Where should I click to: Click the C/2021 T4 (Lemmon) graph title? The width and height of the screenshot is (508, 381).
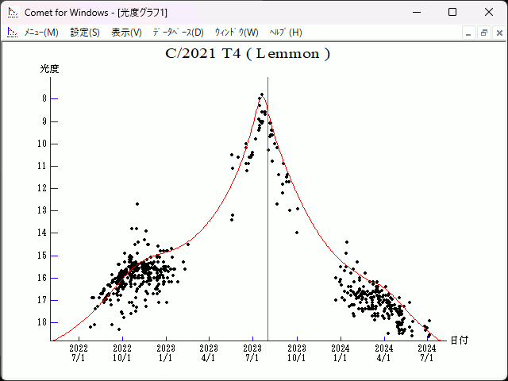pyautogui.click(x=247, y=54)
